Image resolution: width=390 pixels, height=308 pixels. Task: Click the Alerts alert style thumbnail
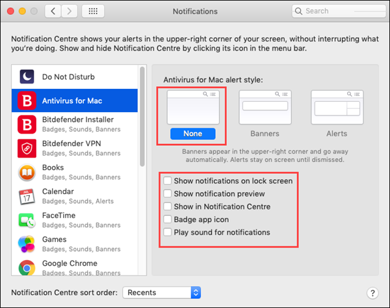337,107
